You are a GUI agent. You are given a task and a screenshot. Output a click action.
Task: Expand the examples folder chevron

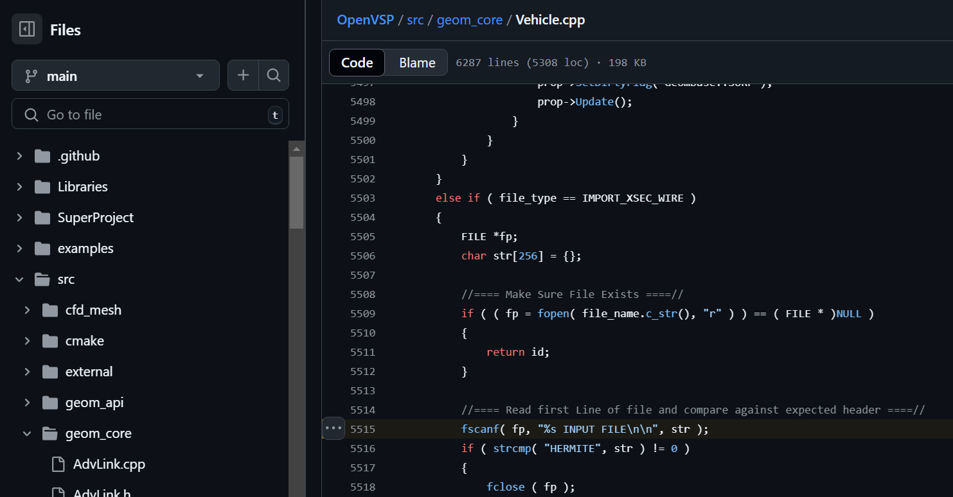point(19,248)
